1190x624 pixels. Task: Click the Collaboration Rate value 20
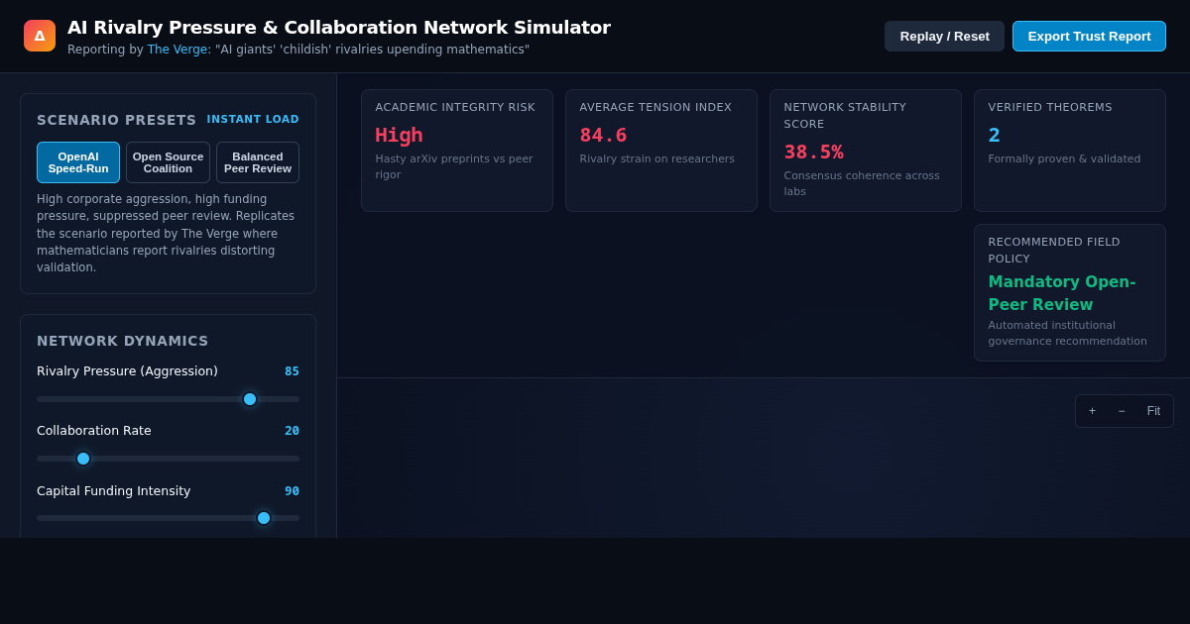pos(292,431)
